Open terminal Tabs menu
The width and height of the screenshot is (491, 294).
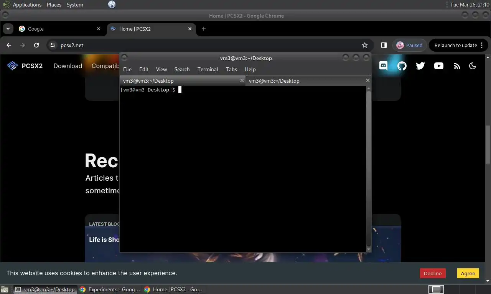pyautogui.click(x=231, y=69)
